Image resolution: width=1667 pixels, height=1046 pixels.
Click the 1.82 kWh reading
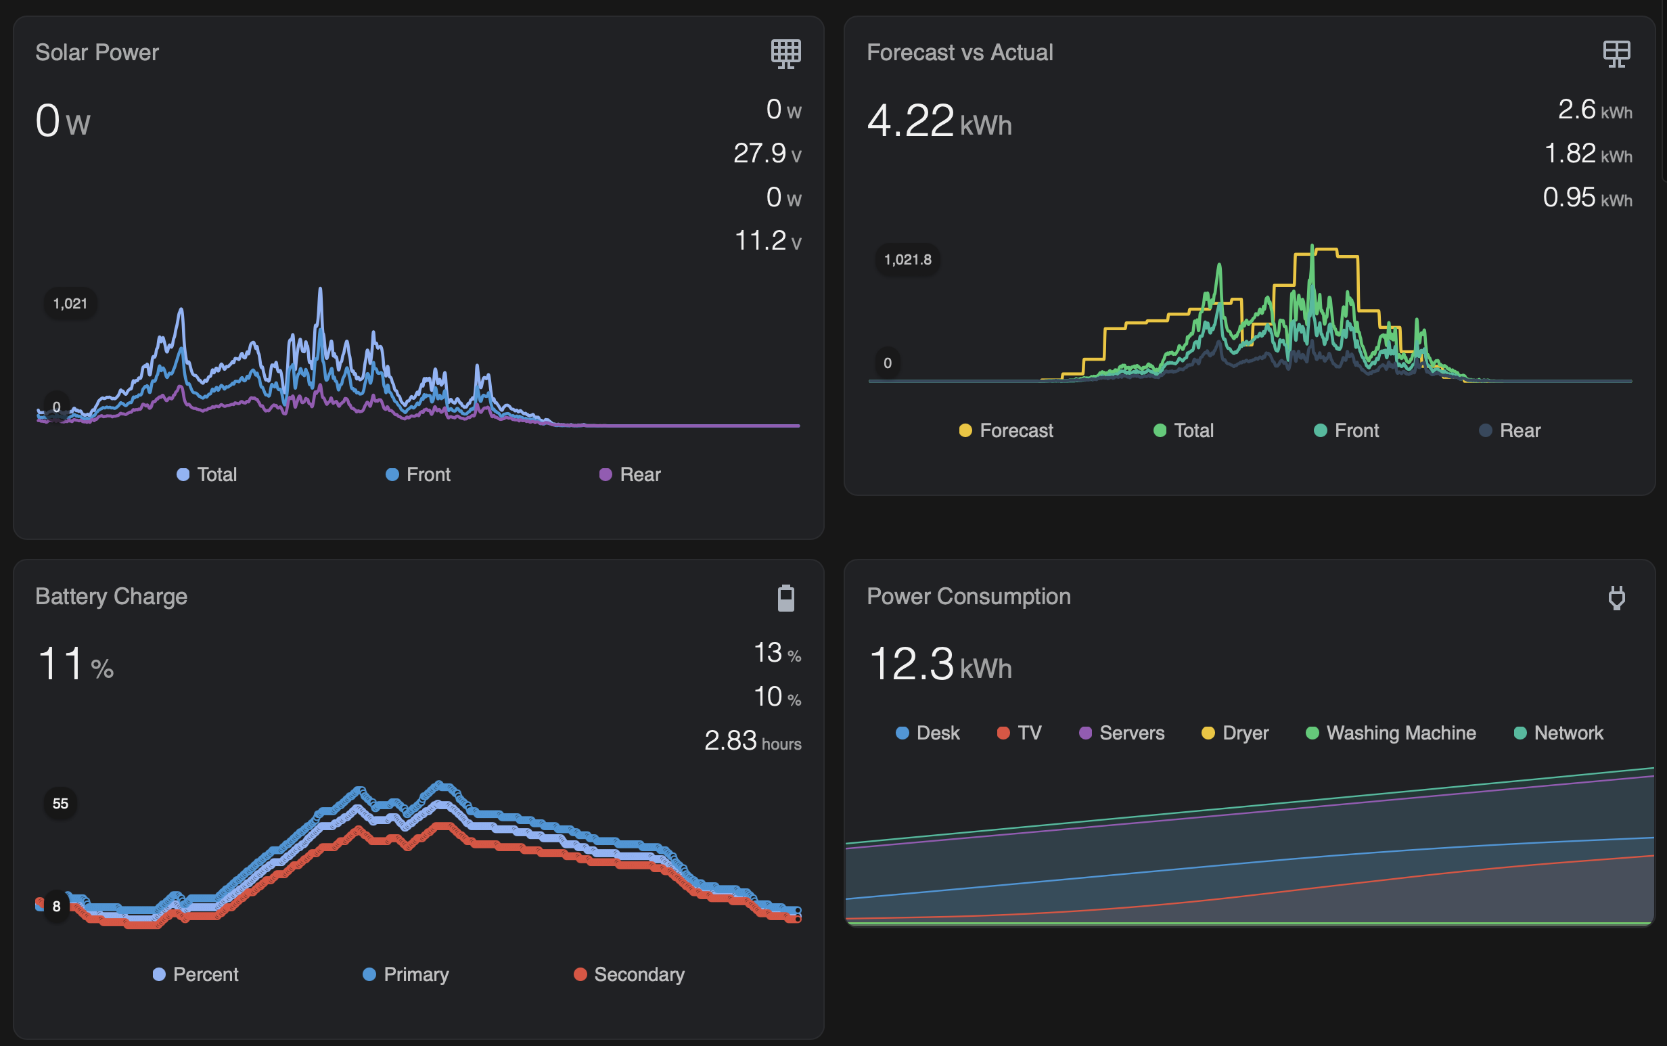tap(1587, 153)
